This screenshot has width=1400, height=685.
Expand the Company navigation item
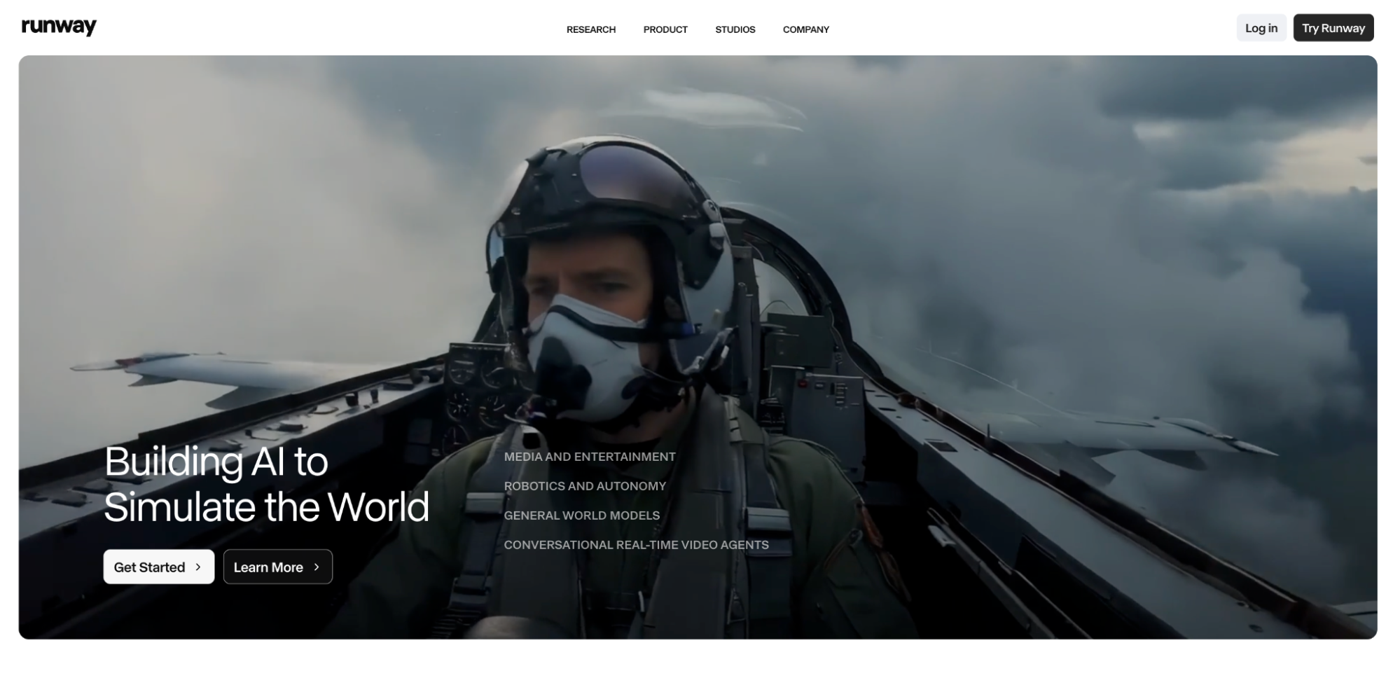coord(805,29)
